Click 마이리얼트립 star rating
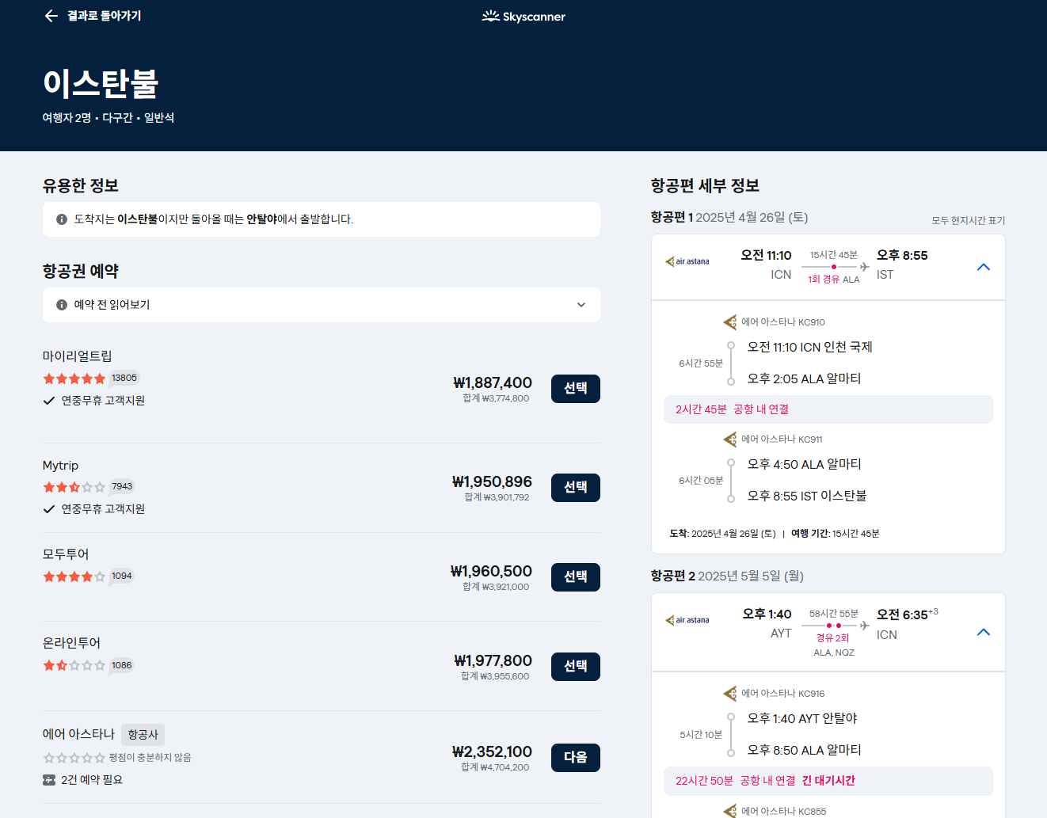The height and width of the screenshot is (818, 1047). point(74,379)
